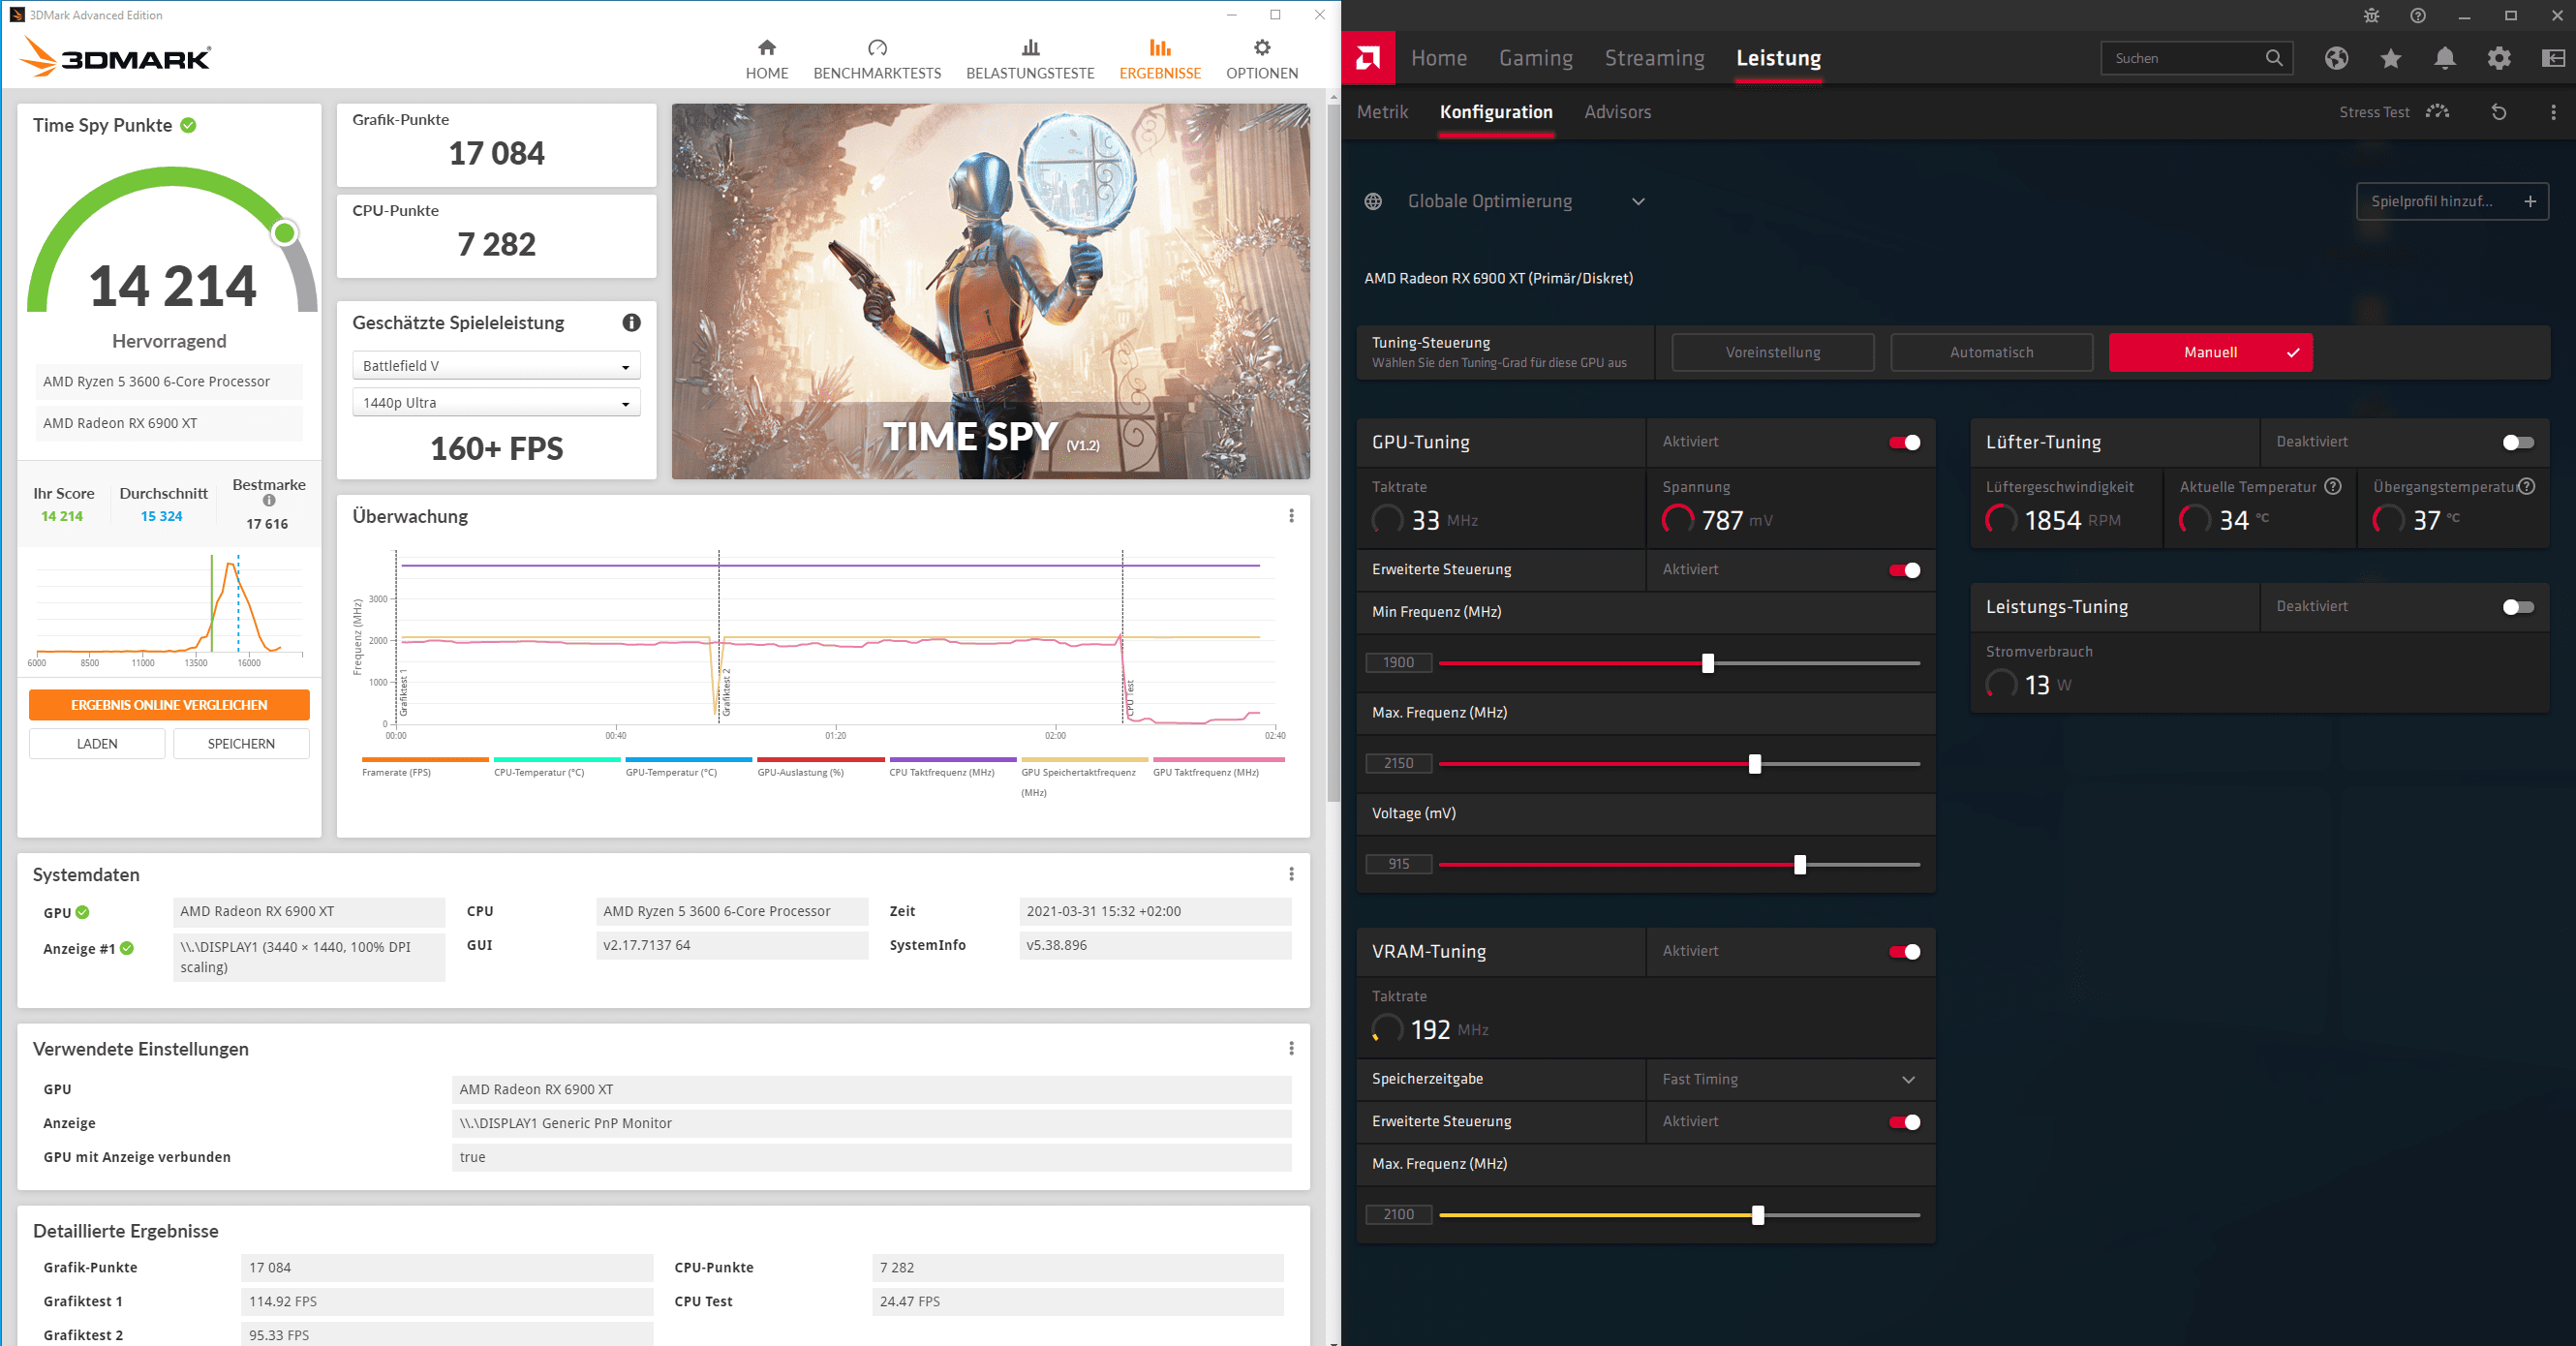2576x1346 pixels.
Task: Enable the Leistungs-Tuning toggle
Action: (2517, 607)
